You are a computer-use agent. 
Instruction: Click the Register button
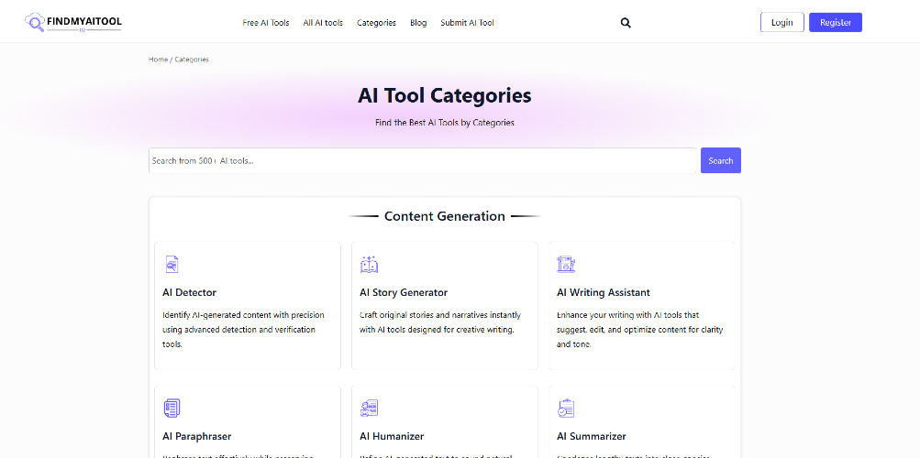pos(836,22)
